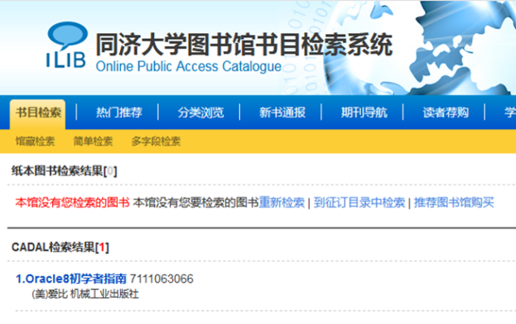Go to the 新书通报 tab
The width and height of the screenshot is (516, 324).
coord(282,112)
